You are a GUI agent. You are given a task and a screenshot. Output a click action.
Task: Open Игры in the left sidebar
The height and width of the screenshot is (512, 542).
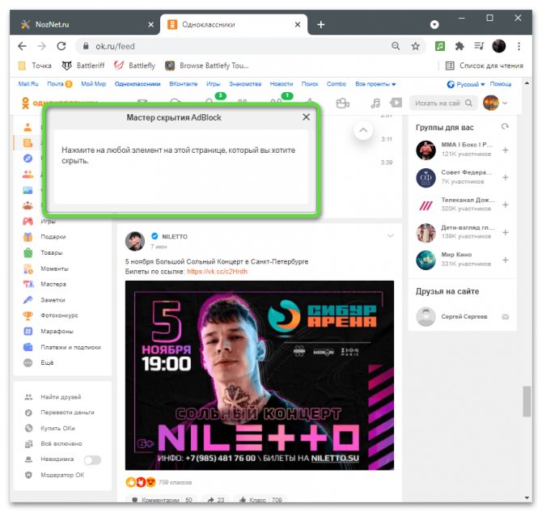click(48, 222)
